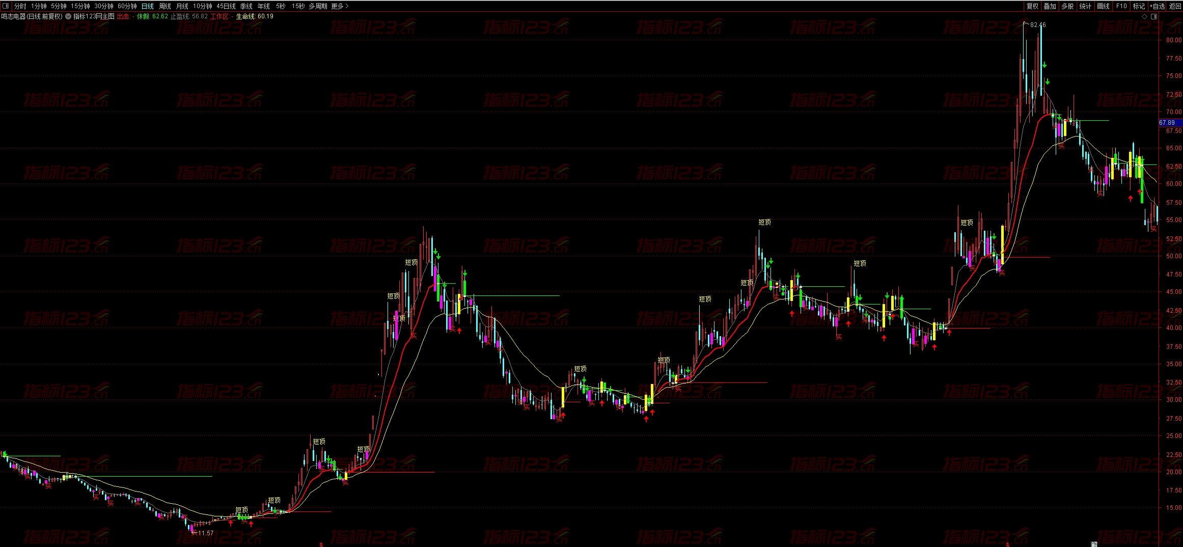
Task: Open 多周期 multi-period view
Action: click(318, 6)
